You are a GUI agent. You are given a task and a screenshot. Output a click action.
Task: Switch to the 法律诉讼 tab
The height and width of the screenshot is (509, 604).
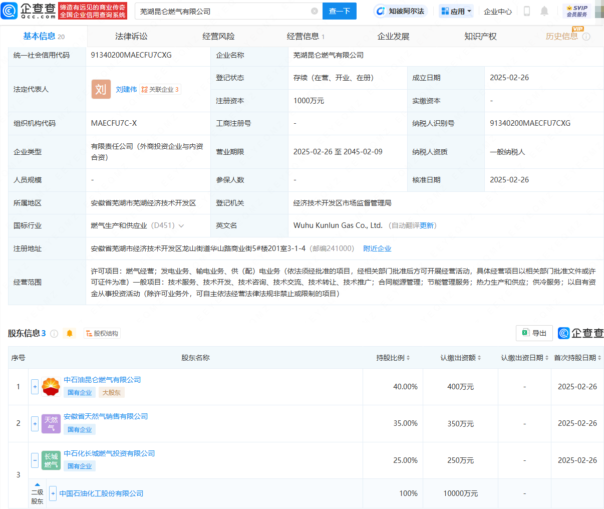pyautogui.click(x=131, y=36)
